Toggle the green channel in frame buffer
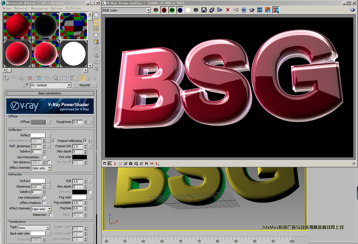This screenshot has height=244, width=358. click(x=172, y=10)
